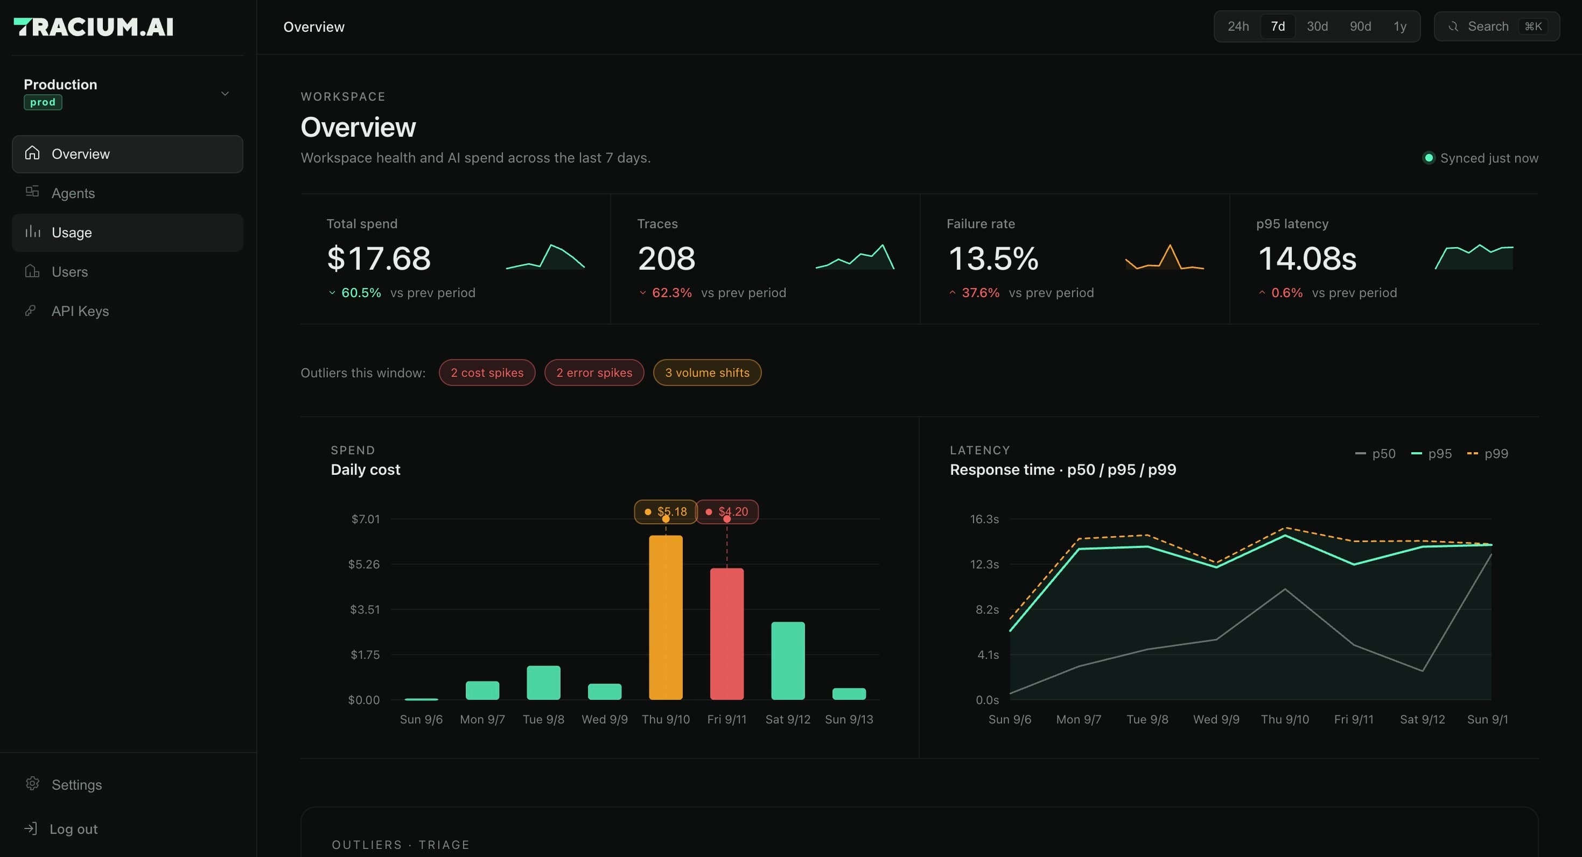Click the Overview home icon in sidebar

32,153
